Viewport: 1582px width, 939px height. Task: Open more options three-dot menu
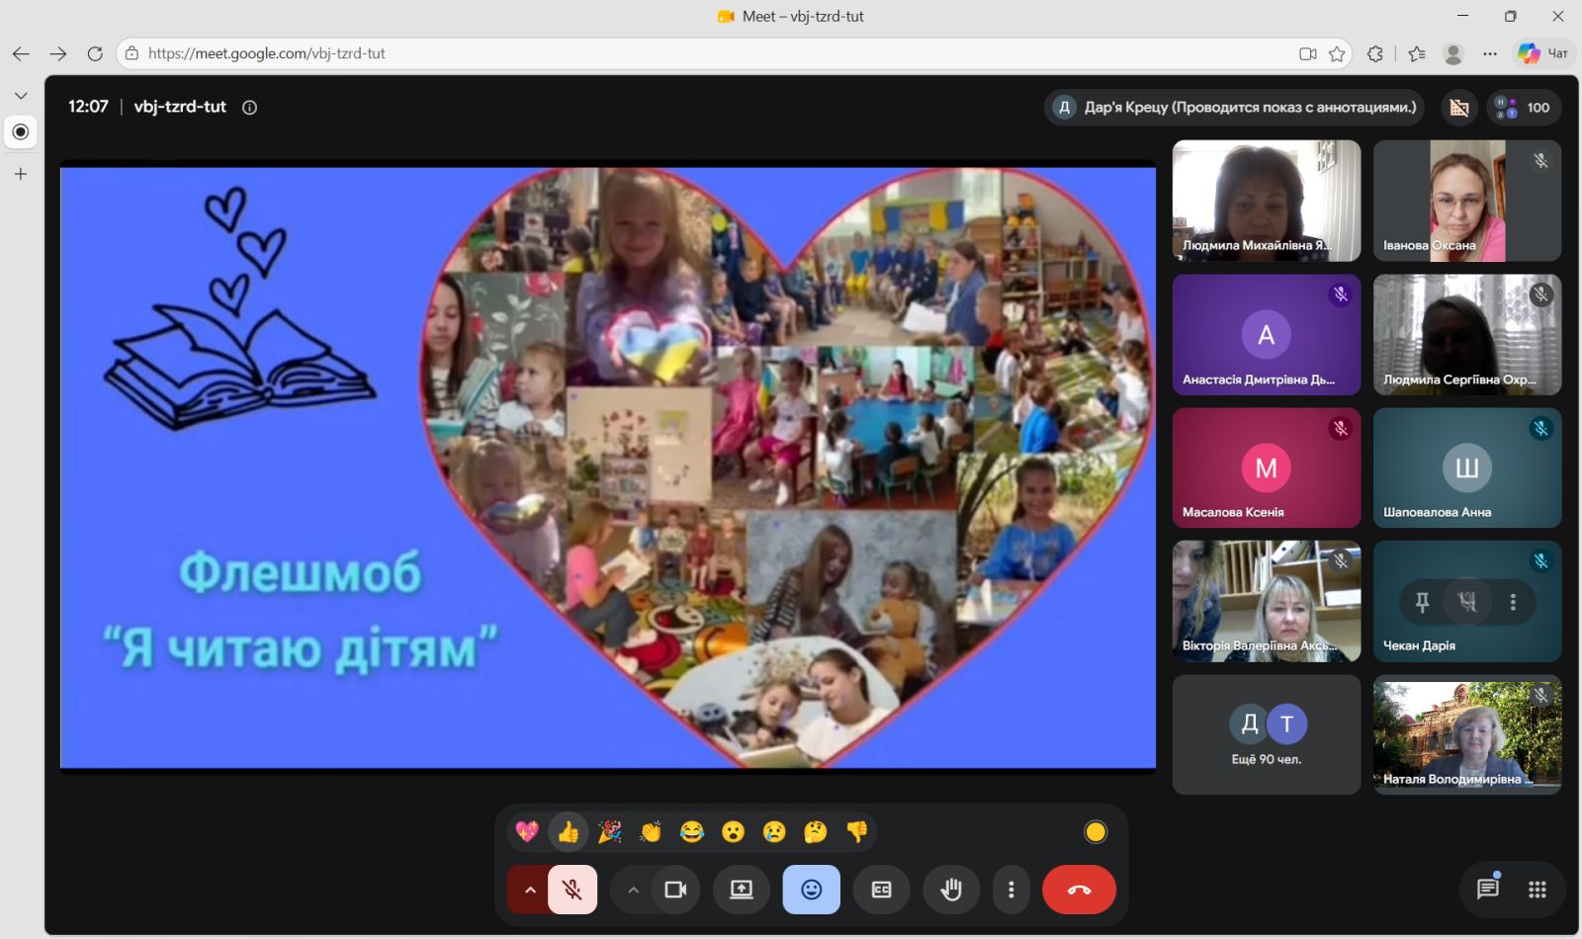pos(1011,890)
